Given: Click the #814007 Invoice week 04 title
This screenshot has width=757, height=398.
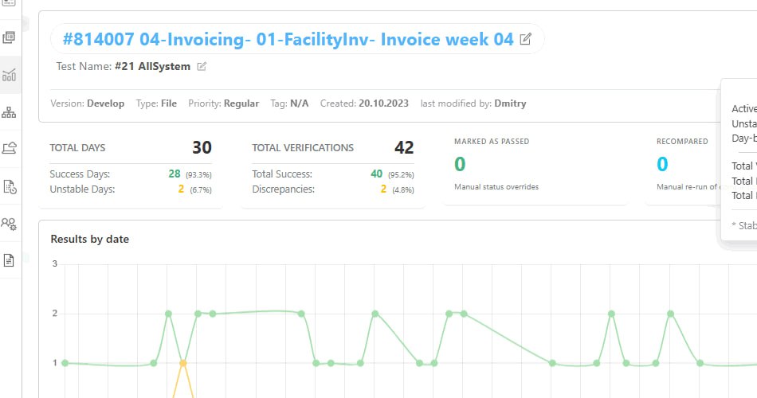Looking at the screenshot, I should (287, 39).
